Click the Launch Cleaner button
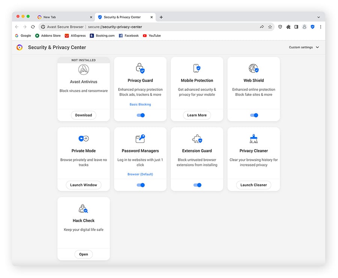Screen dimensions: 338x278 click(x=253, y=185)
